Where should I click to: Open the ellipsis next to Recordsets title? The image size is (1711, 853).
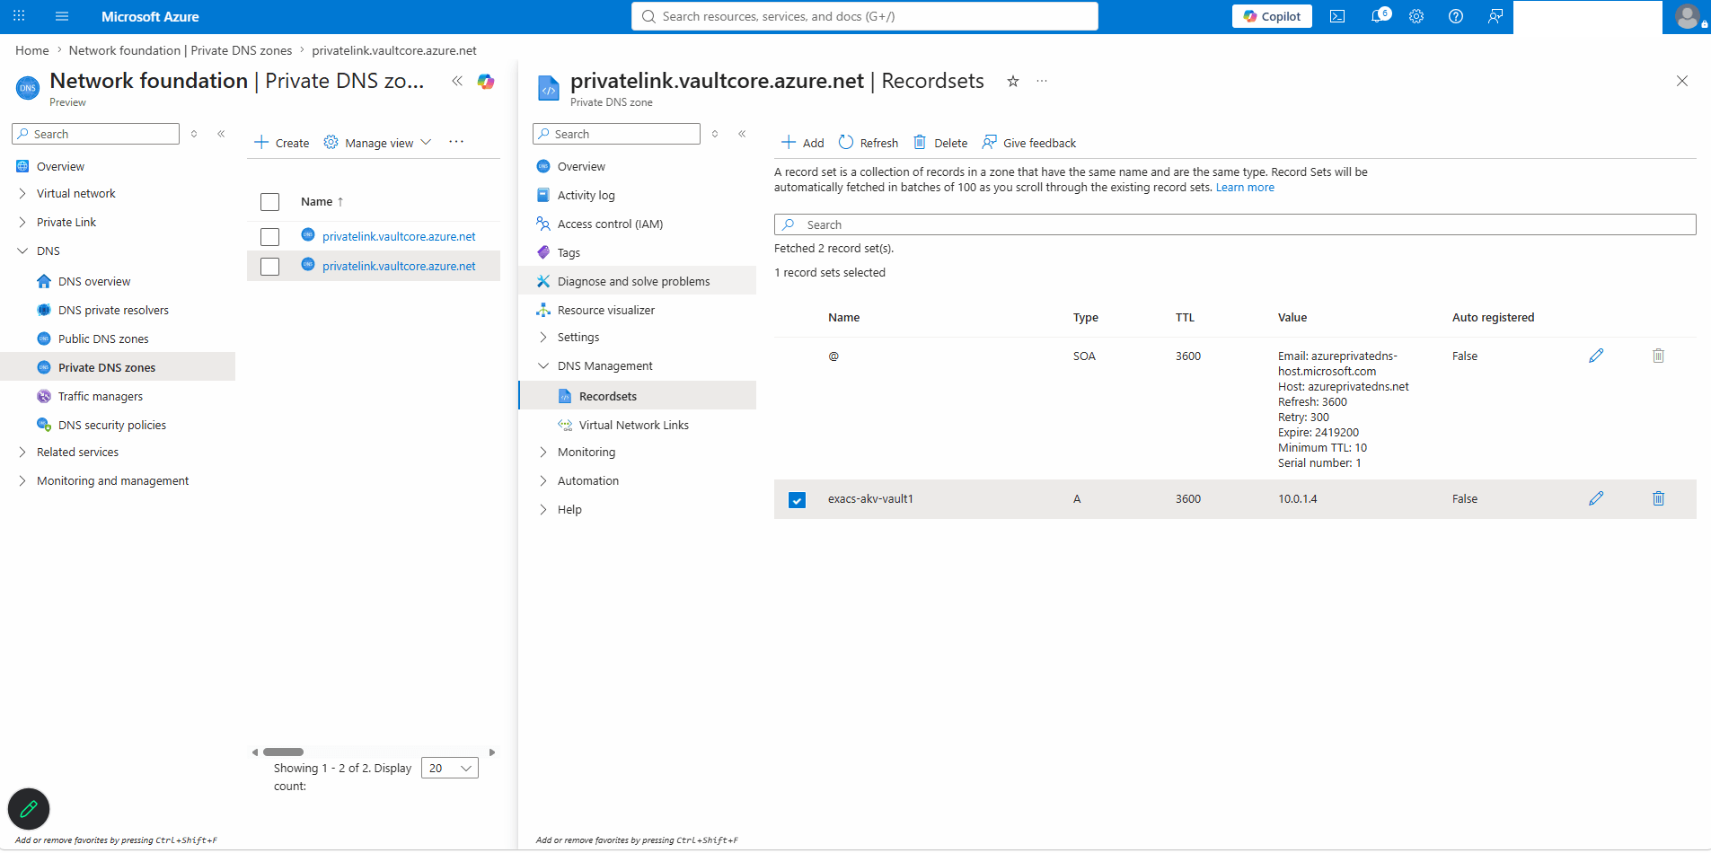click(x=1042, y=81)
